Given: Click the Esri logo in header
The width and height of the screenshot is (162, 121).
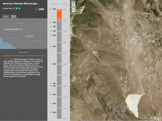Looking at the screenshot, I should click(x=40, y=9).
